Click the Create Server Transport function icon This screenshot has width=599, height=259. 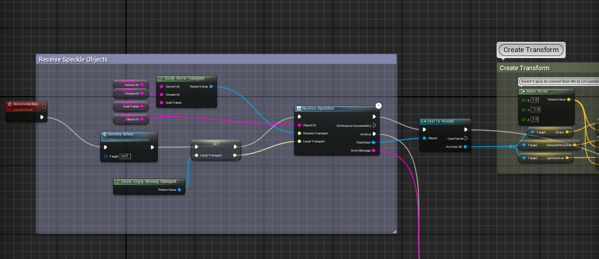point(161,78)
